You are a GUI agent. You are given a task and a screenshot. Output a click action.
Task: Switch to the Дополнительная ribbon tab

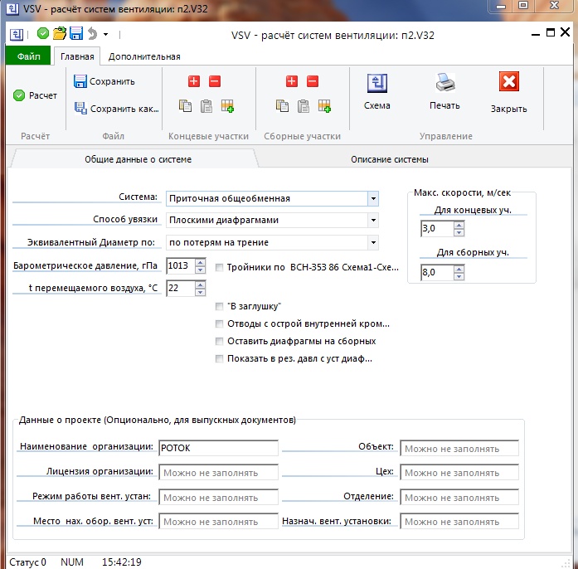coord(144,56)
